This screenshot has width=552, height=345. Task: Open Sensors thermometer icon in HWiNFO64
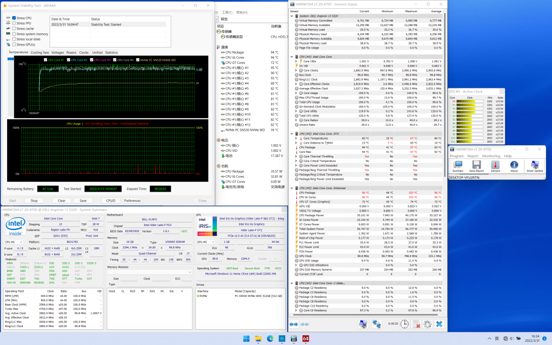pyautogui.click(x=495, y=166)
